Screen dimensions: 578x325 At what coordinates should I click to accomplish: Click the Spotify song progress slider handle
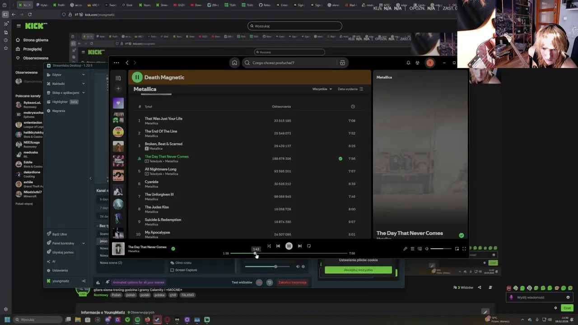(x=256, y=253)
